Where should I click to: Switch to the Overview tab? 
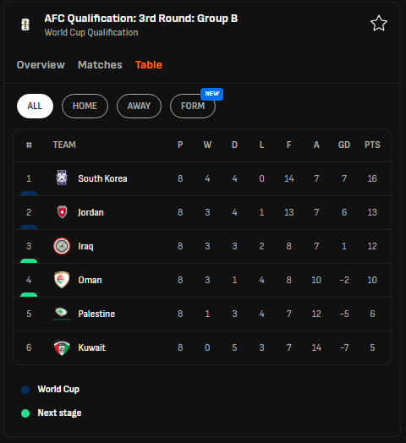(41, 65)
